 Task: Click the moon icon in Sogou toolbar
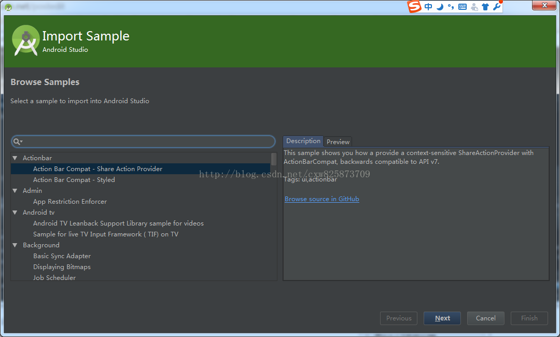(440, 7)
